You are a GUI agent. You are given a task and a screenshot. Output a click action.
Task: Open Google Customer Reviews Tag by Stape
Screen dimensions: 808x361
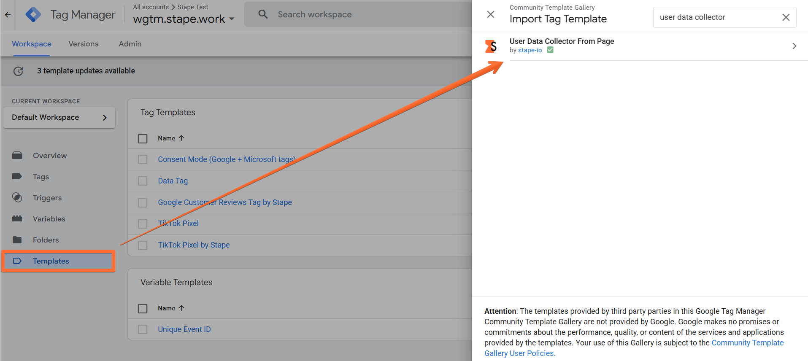(225, 202)
